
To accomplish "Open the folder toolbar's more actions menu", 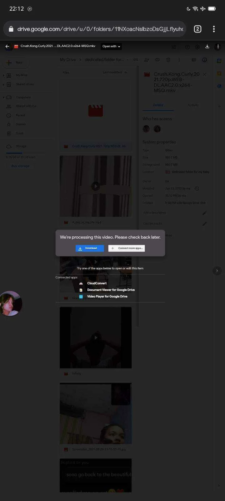I will tap(179, 59).
